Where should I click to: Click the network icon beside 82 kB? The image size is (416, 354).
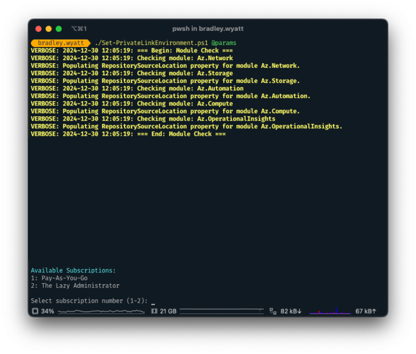[x=273, y=311]
